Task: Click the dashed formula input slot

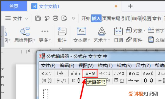Action: tap(46, 94)
